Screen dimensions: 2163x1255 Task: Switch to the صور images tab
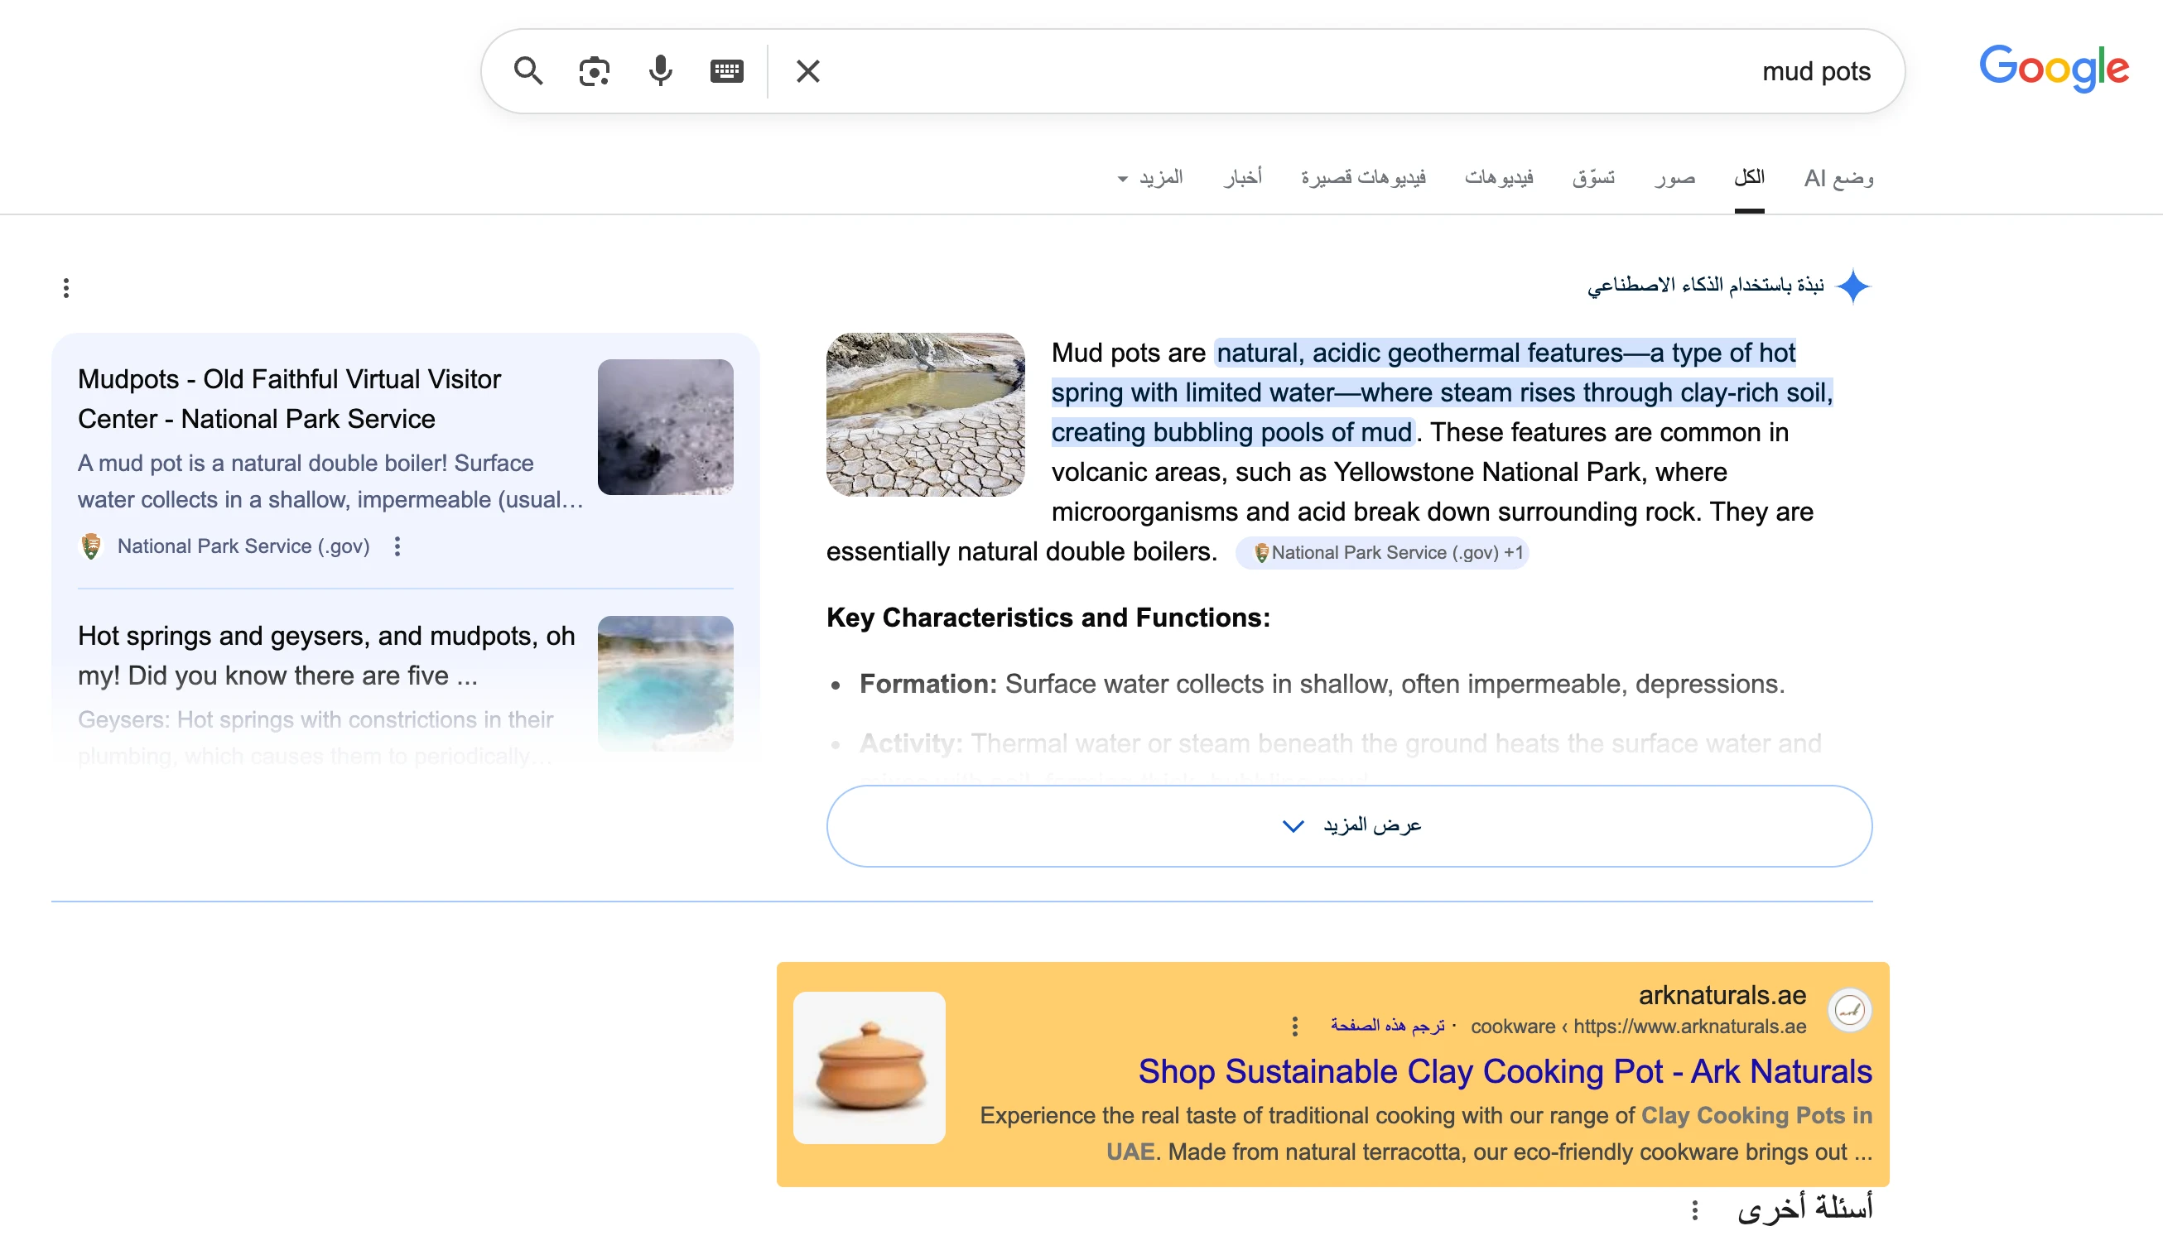coord(1674,177)
